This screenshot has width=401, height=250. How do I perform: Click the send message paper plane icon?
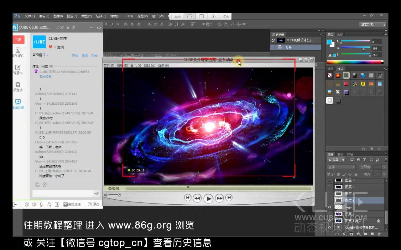[96, 193]
